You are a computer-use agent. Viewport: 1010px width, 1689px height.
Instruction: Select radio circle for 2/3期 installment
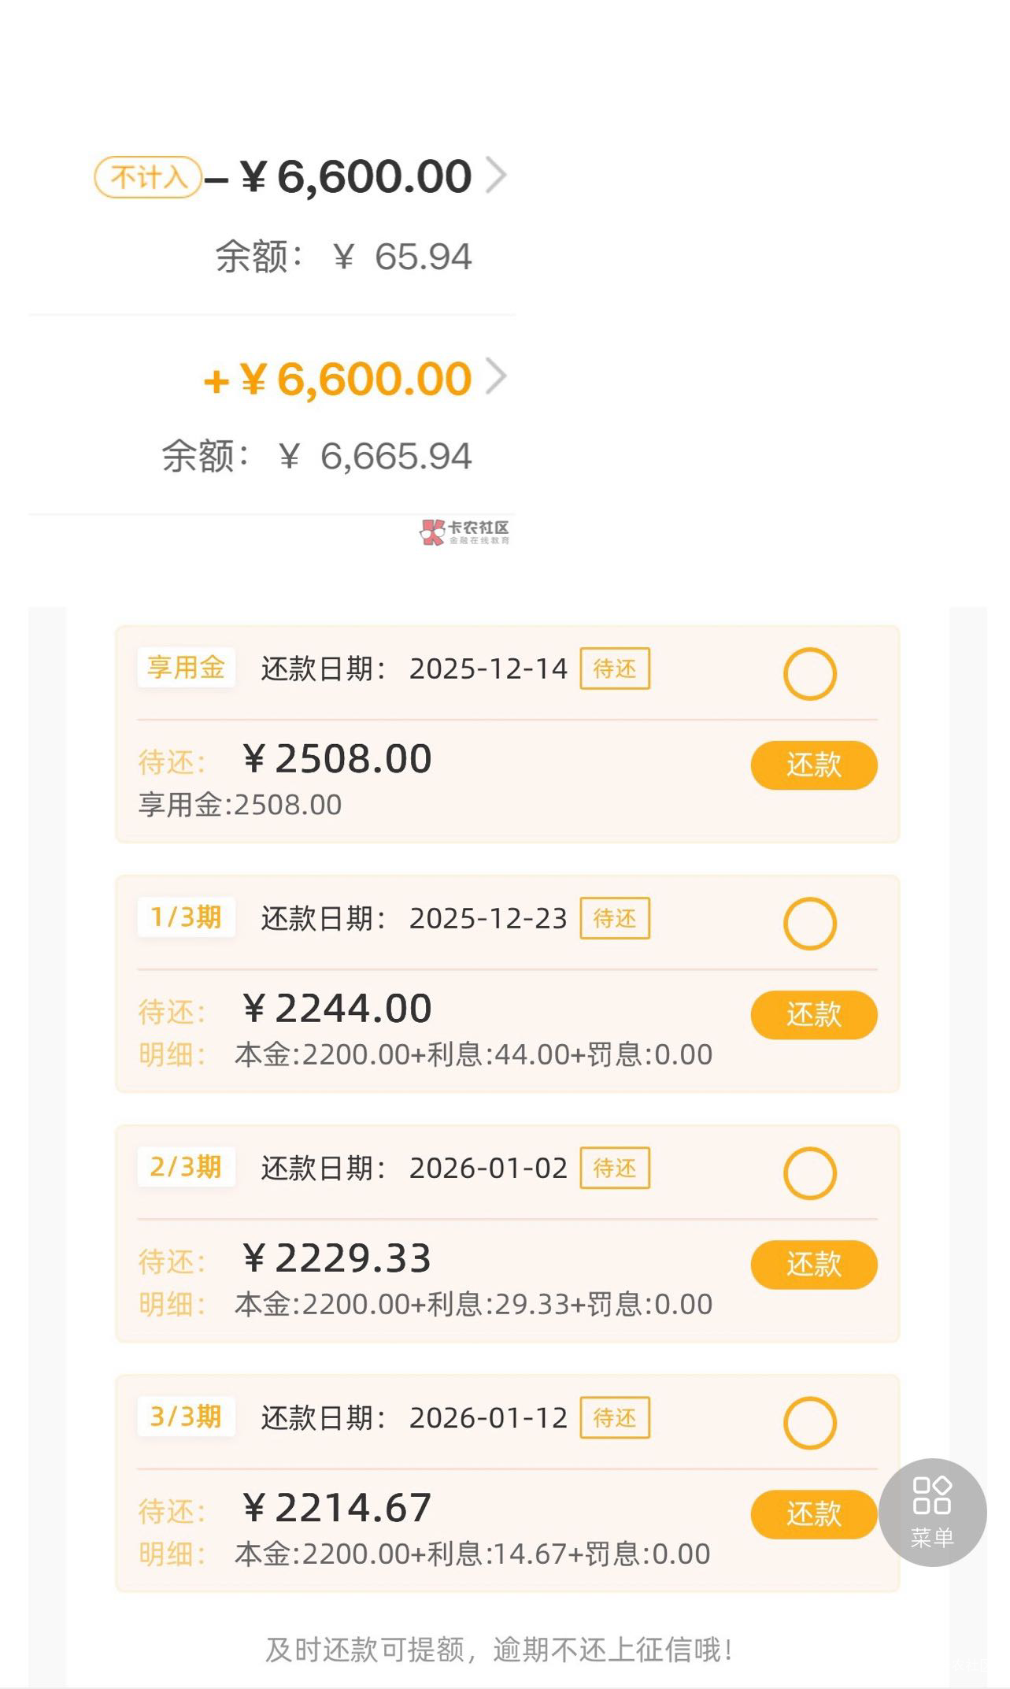coord(809,1173)
